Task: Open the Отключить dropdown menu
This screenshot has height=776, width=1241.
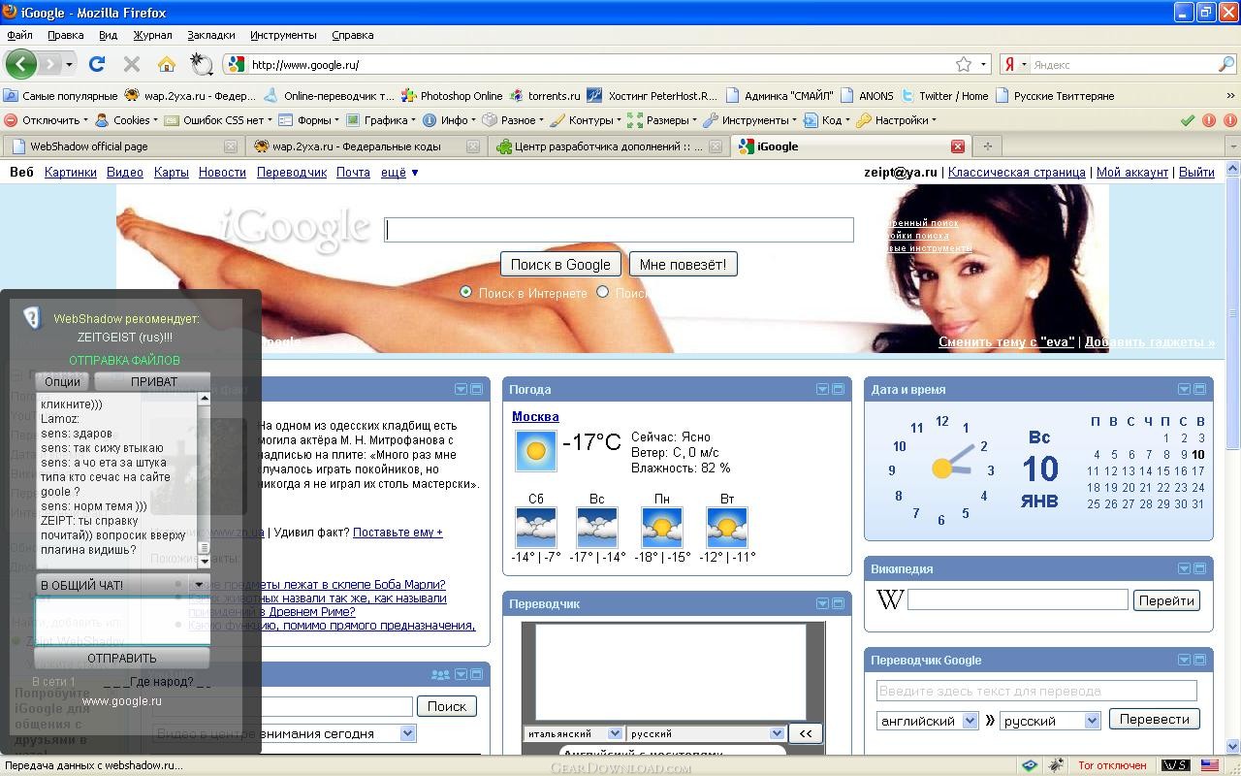Action: [x=47, y=120]
